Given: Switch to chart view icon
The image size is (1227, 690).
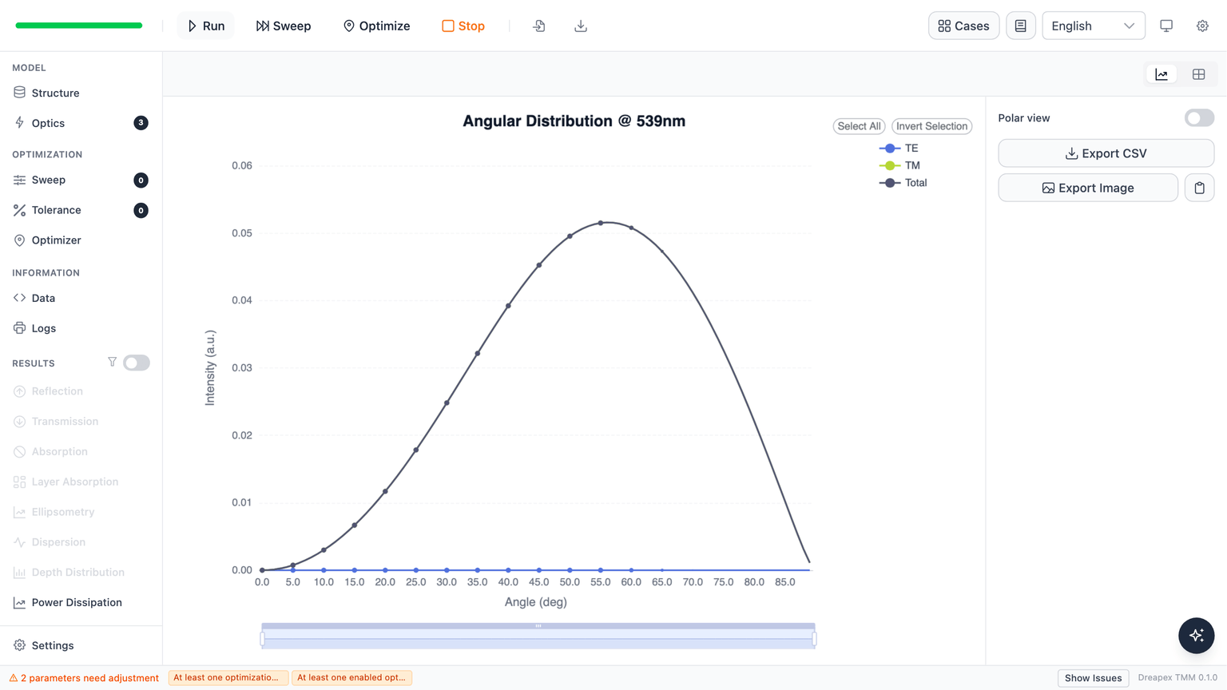Looking at the screenshot, I should tap(1161, 74).
